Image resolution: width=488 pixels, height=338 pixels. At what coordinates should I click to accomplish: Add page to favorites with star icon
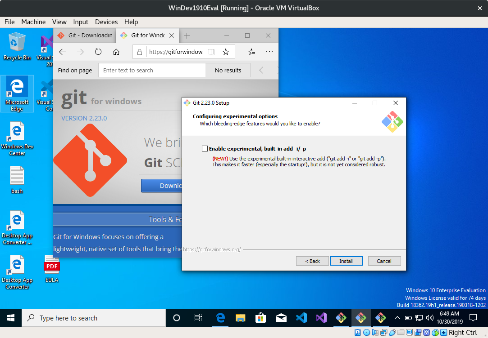(x=226, y=52)
